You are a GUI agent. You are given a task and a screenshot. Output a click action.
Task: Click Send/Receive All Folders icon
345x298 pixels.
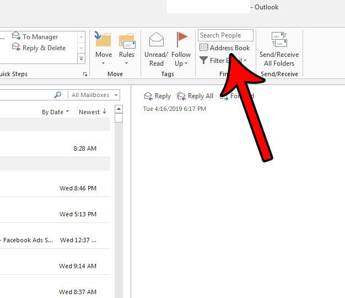pyautogui.click(x=279, y=40)
